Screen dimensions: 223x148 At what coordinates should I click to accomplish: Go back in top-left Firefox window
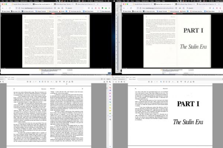(3, 8)
